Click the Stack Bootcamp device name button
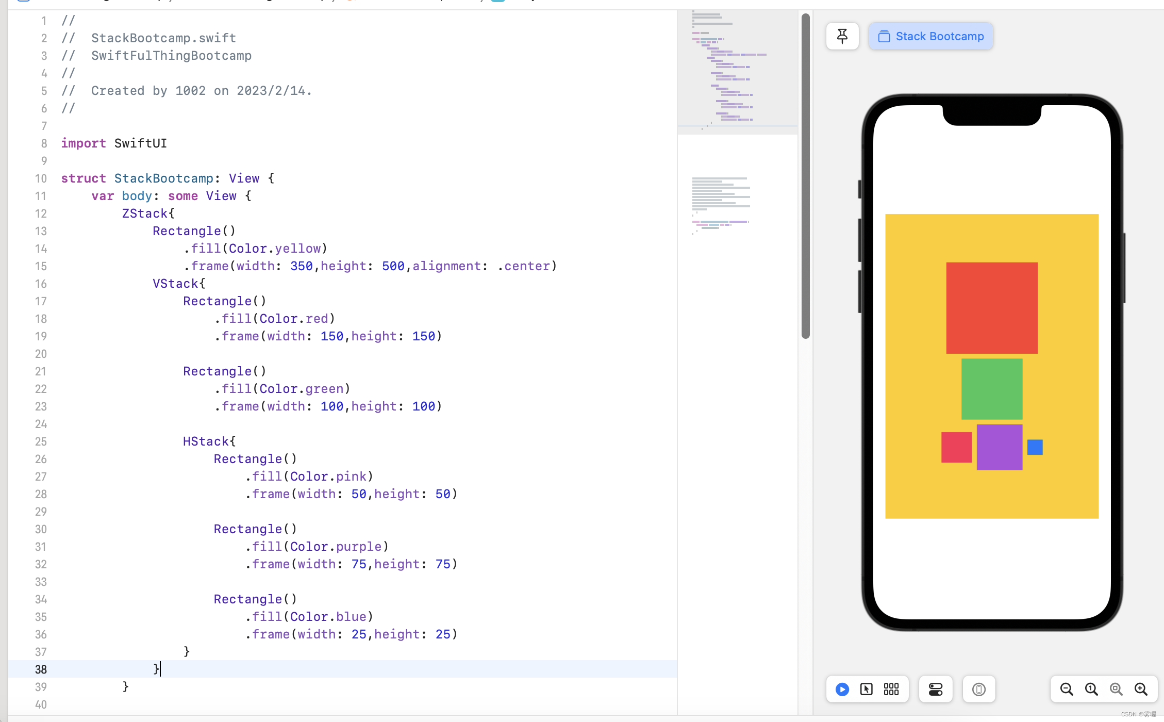 click(930, 36)
